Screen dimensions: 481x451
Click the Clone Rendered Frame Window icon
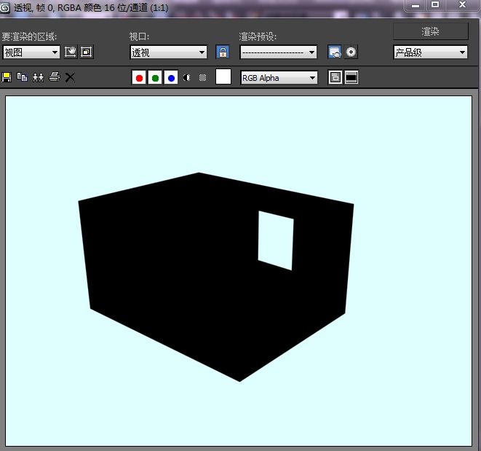(x=39, y=77)
